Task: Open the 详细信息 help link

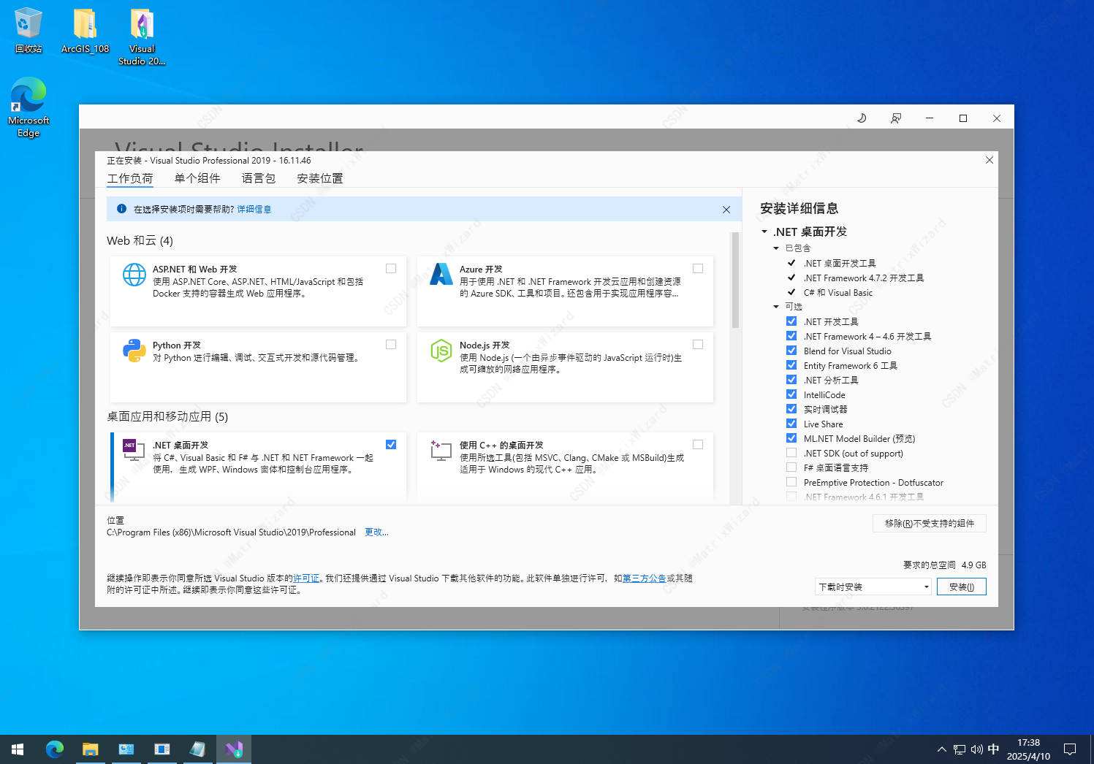Action: point(254,210)
